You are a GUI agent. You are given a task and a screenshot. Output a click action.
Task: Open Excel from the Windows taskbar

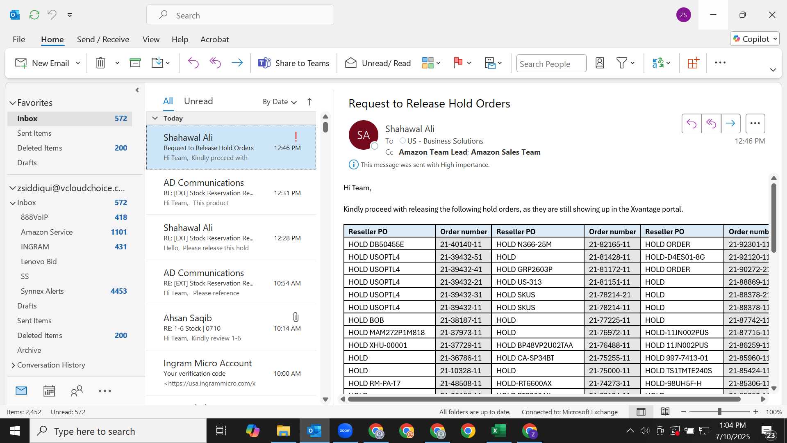tap(498, 431)
